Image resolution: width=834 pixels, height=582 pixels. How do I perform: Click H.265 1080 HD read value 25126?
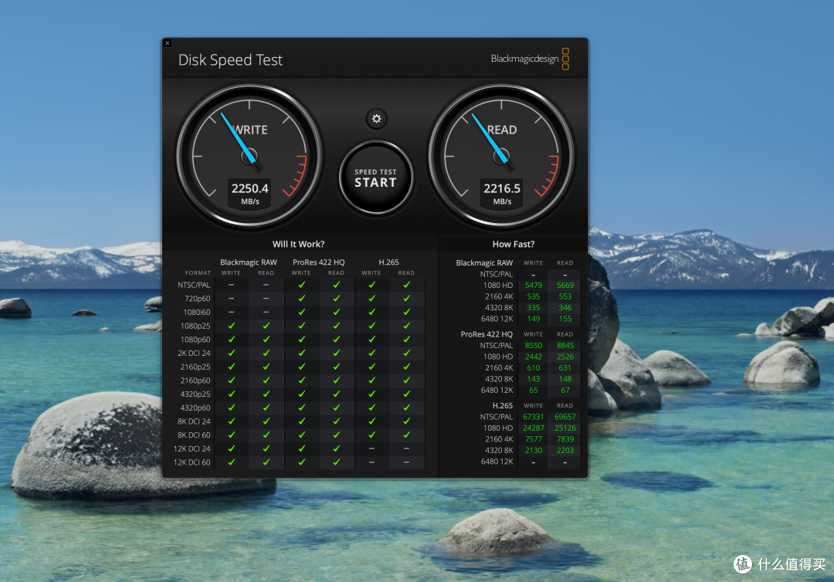pos(565,428)
